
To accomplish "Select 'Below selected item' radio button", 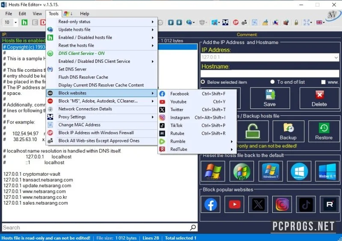I will click(x=203, y=82).
